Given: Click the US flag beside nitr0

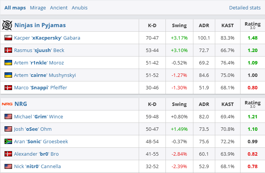Looking at the screenshot, I should coord(8,166).
